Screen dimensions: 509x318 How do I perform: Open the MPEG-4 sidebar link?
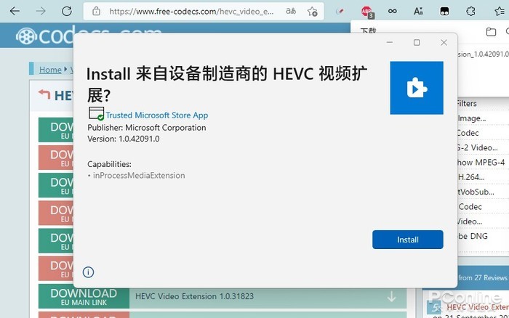tap(481, 163)
